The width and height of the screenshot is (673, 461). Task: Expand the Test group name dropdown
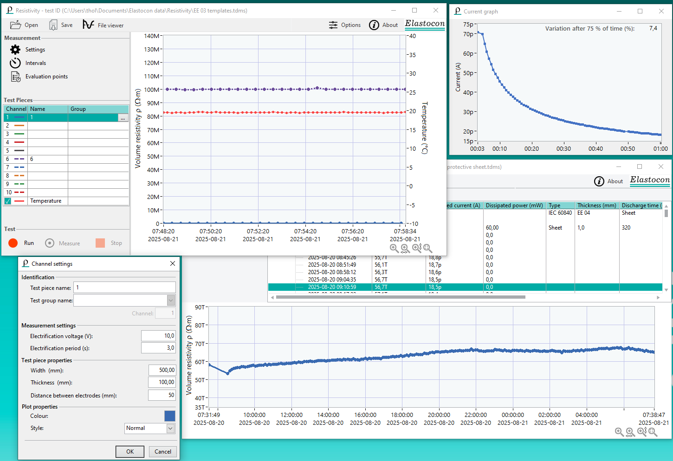(171, 301)
